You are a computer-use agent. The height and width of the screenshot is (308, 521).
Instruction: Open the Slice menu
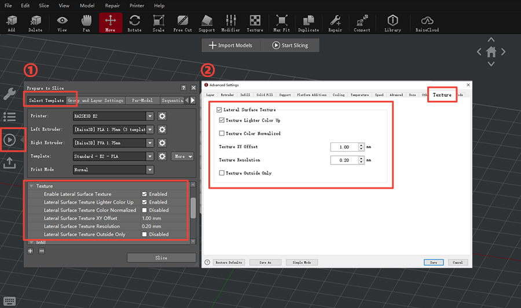point(44,6)
